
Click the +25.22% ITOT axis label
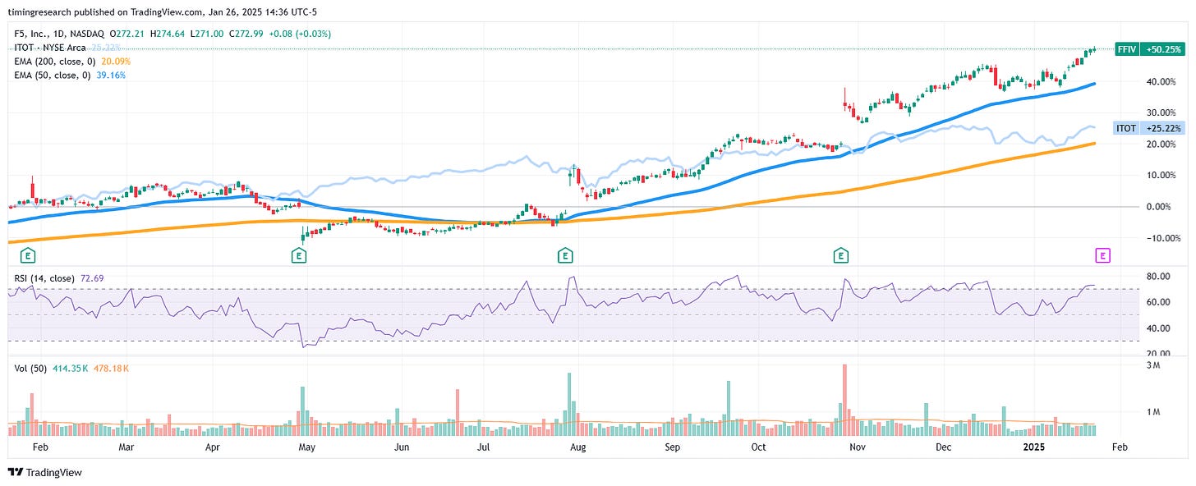click(x=1164, y=128)
